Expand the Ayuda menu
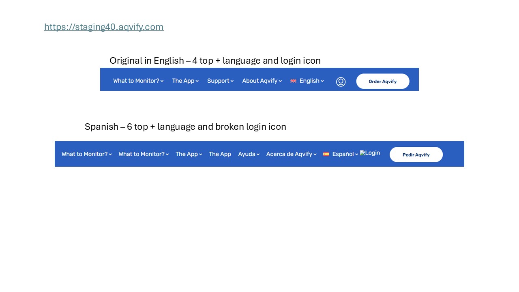The image size is (519, 292). coord(249,154)
